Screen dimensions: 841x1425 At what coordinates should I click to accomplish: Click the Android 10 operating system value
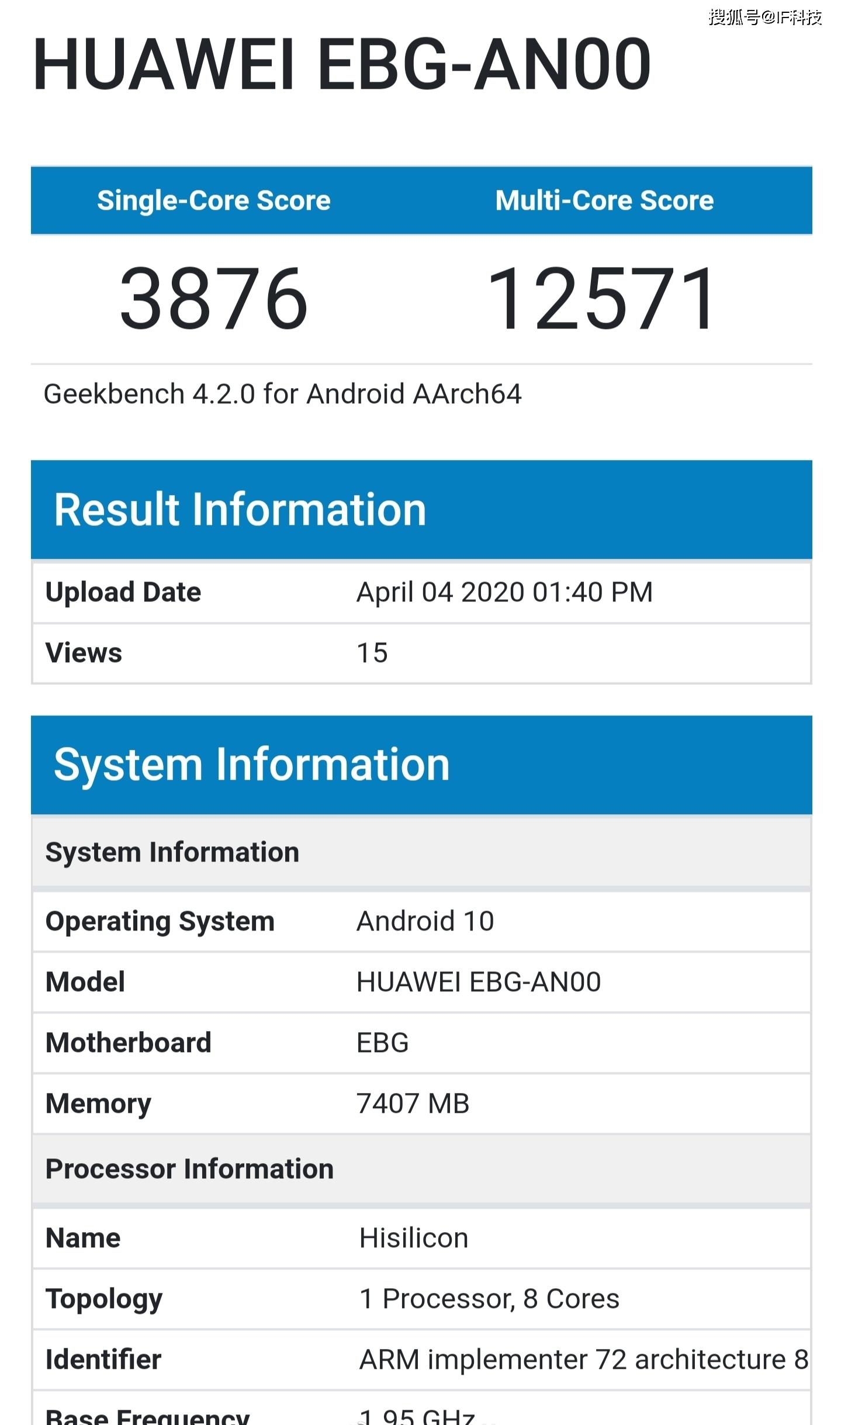point(425,921)
